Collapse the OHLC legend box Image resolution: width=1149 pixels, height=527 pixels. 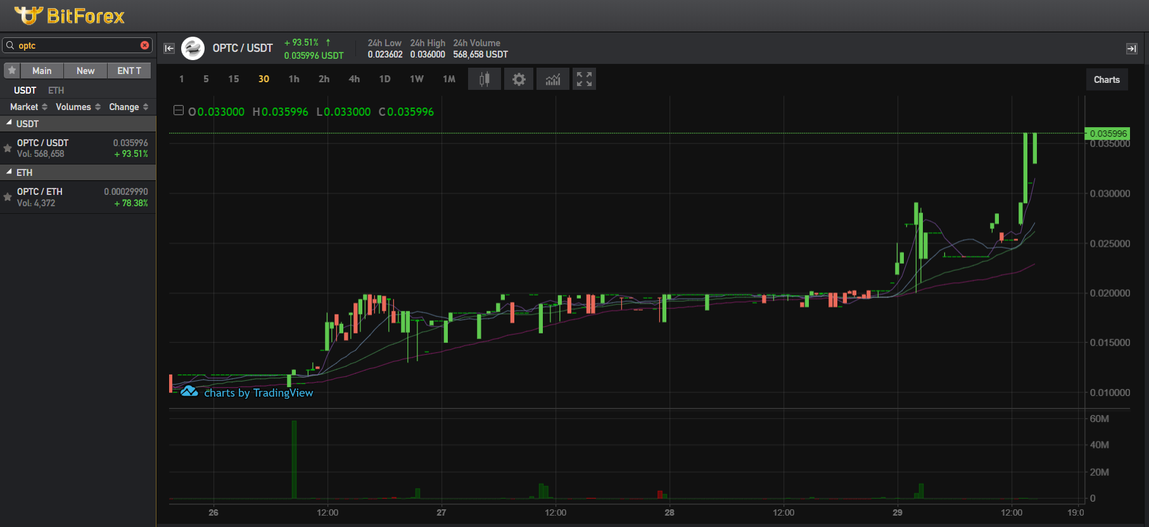[x=179, y=111]
